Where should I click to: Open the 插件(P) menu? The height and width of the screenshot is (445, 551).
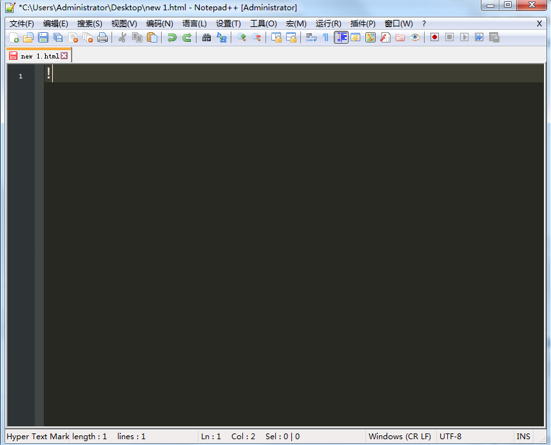point(363,24)
